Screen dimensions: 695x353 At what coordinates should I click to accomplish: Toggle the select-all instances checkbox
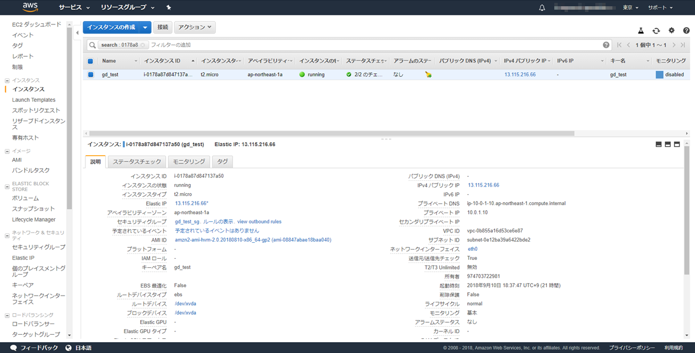tap(90, 61)
